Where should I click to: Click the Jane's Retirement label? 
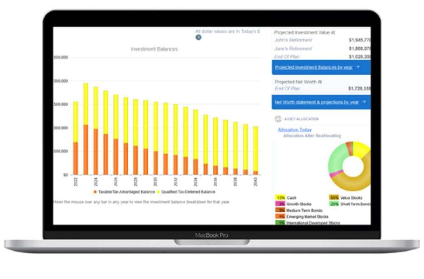click(293, 48)
